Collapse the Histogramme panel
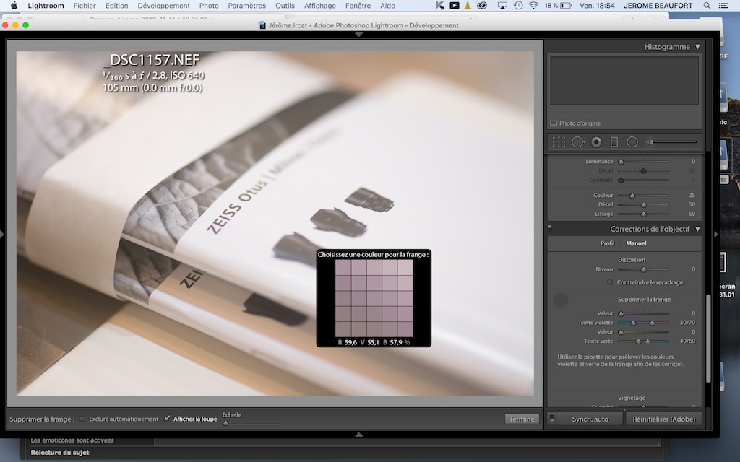This screenshot has height=462, width=740. (x=697, y=47)
